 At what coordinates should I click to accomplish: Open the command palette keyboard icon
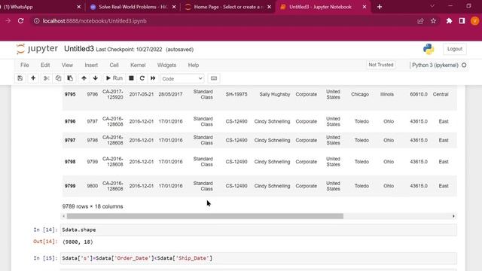(x=214, y=78)
